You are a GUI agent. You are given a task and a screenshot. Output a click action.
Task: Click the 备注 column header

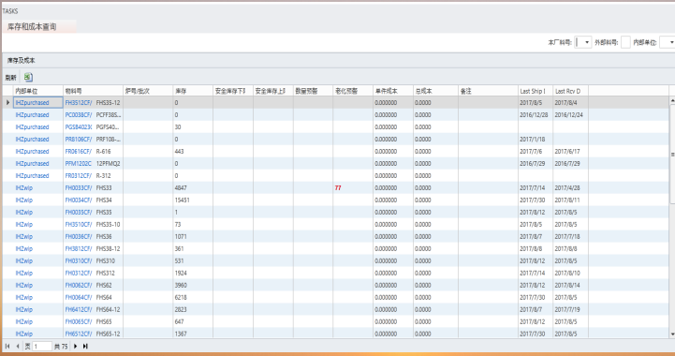pyautogui.click(x=488, y=91)
